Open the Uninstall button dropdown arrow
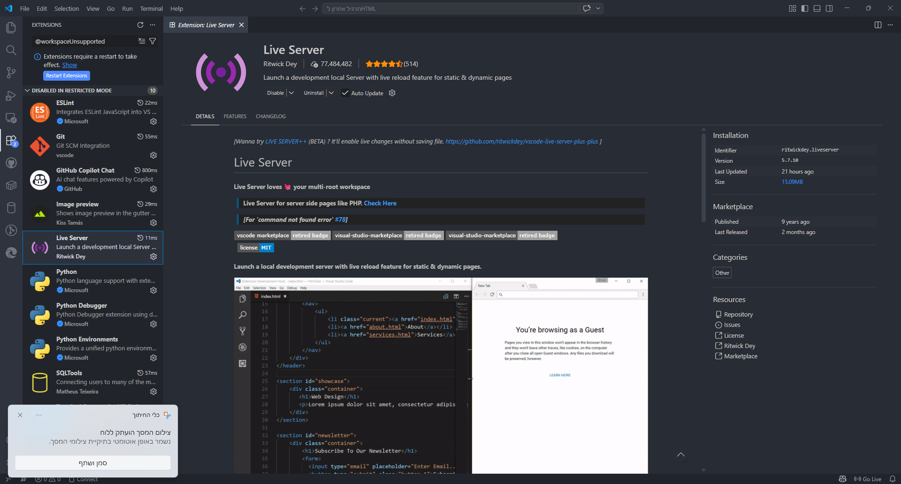The width and height of the screenshot is (901, 484). coord(331,93)
